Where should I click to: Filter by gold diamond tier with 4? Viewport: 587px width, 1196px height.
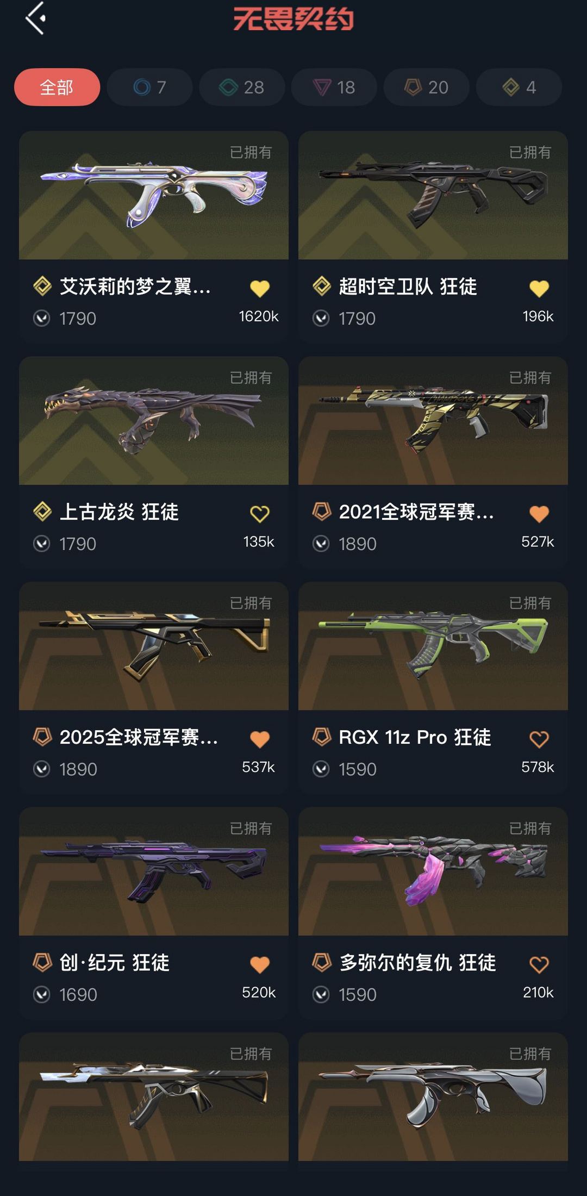click(x=519, y=87)
